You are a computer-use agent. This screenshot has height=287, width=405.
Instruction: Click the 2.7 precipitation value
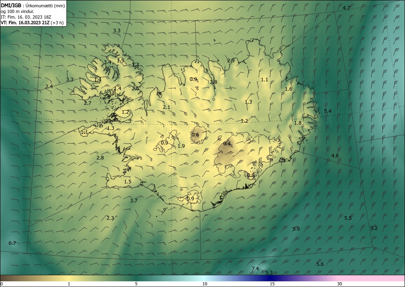[87, 103]
